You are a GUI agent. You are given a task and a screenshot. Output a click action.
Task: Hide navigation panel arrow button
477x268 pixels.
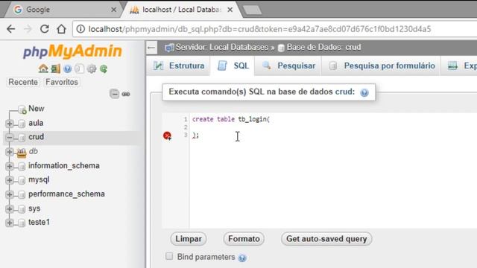151,48
